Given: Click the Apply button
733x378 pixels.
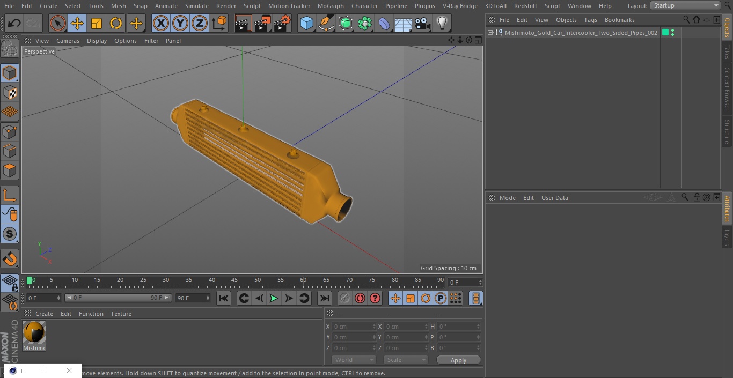Looking at the screenshot, I should [458, 360].
